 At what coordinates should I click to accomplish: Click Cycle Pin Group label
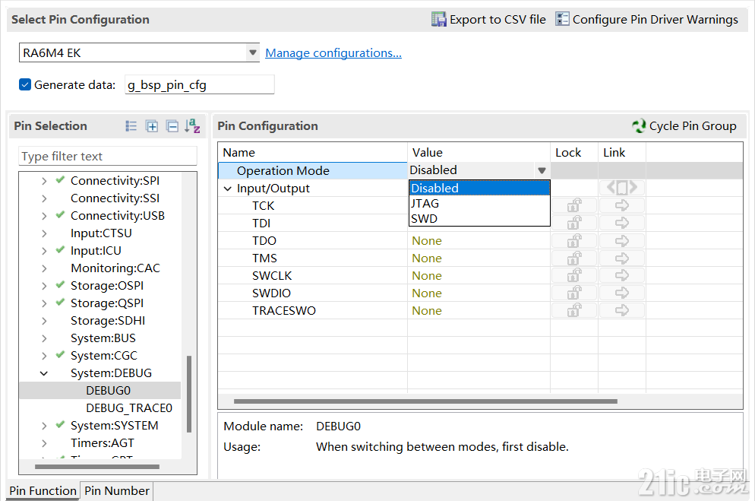tap(693, 126)
